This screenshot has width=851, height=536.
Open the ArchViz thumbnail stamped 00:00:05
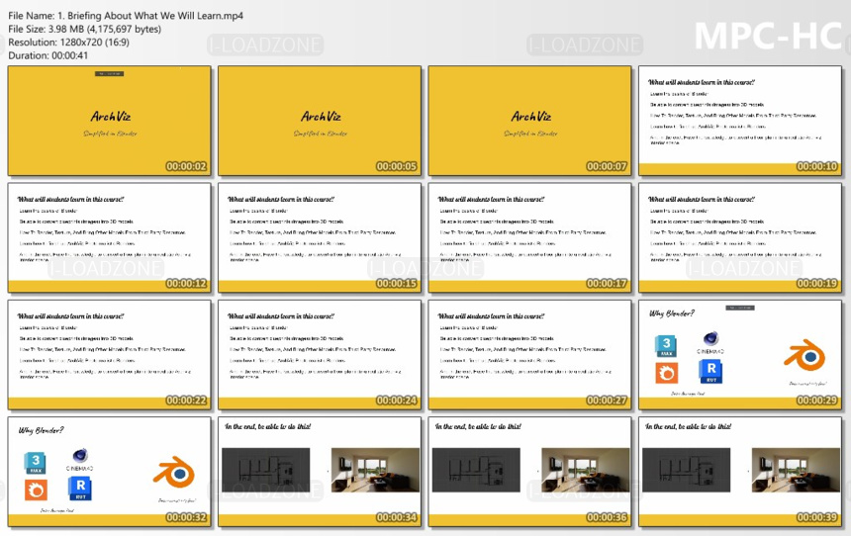[319, 121]
